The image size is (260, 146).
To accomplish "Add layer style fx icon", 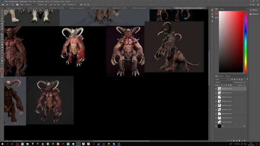I will 231,141.
